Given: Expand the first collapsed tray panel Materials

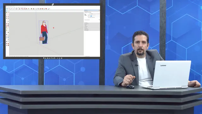Looking at the screenshot, I should [x=92, y=23].
